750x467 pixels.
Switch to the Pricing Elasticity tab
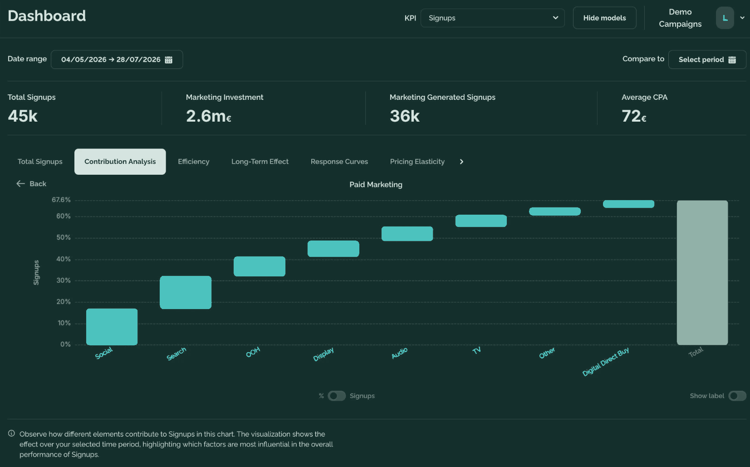[417, 162]
